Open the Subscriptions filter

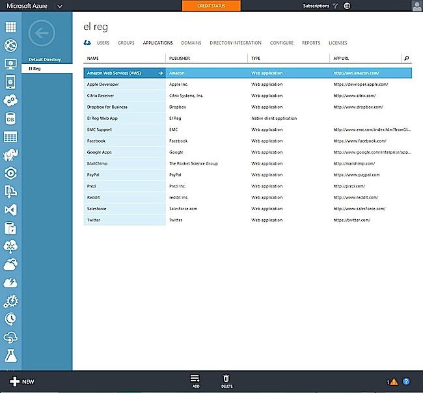(x=320, y=6)
